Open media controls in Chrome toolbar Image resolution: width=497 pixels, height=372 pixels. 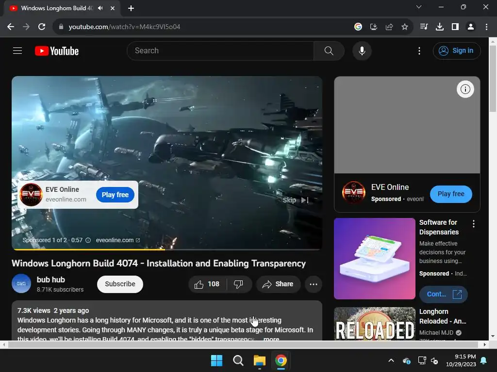click(x=424, y=27)
